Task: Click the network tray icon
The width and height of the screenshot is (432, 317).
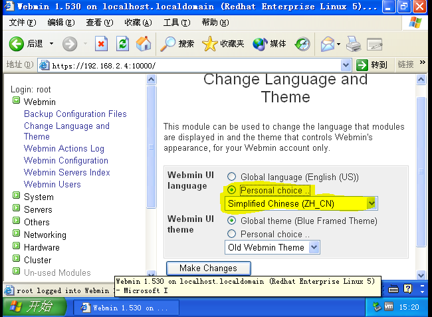Action: click(376, 306)
